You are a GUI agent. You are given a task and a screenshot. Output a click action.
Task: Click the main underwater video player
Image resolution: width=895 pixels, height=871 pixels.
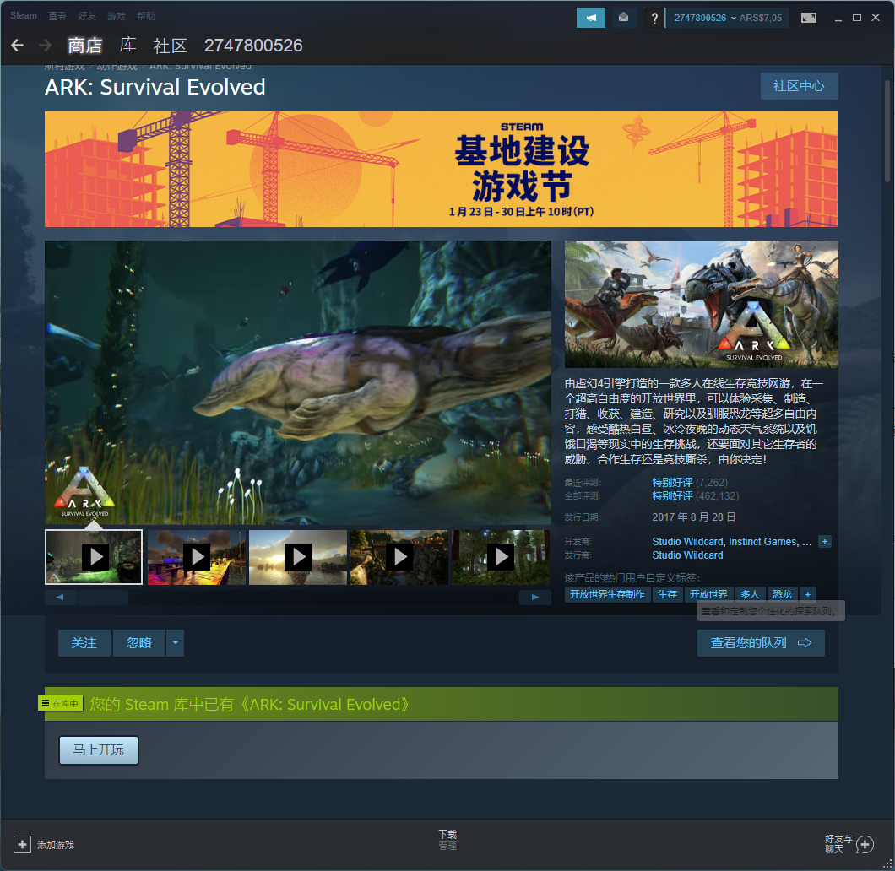[298, 382]
